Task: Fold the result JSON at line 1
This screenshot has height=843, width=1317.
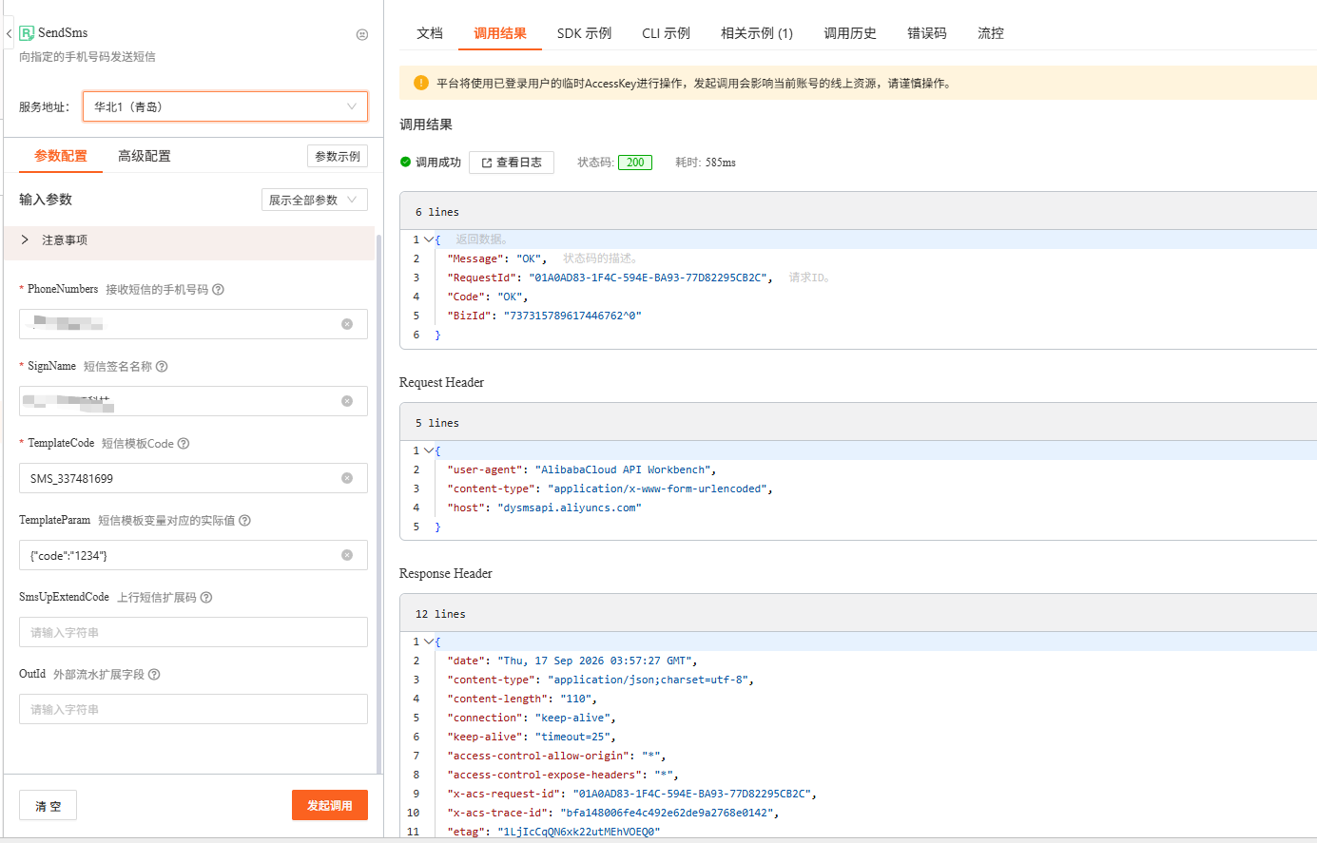Action: 429,239
